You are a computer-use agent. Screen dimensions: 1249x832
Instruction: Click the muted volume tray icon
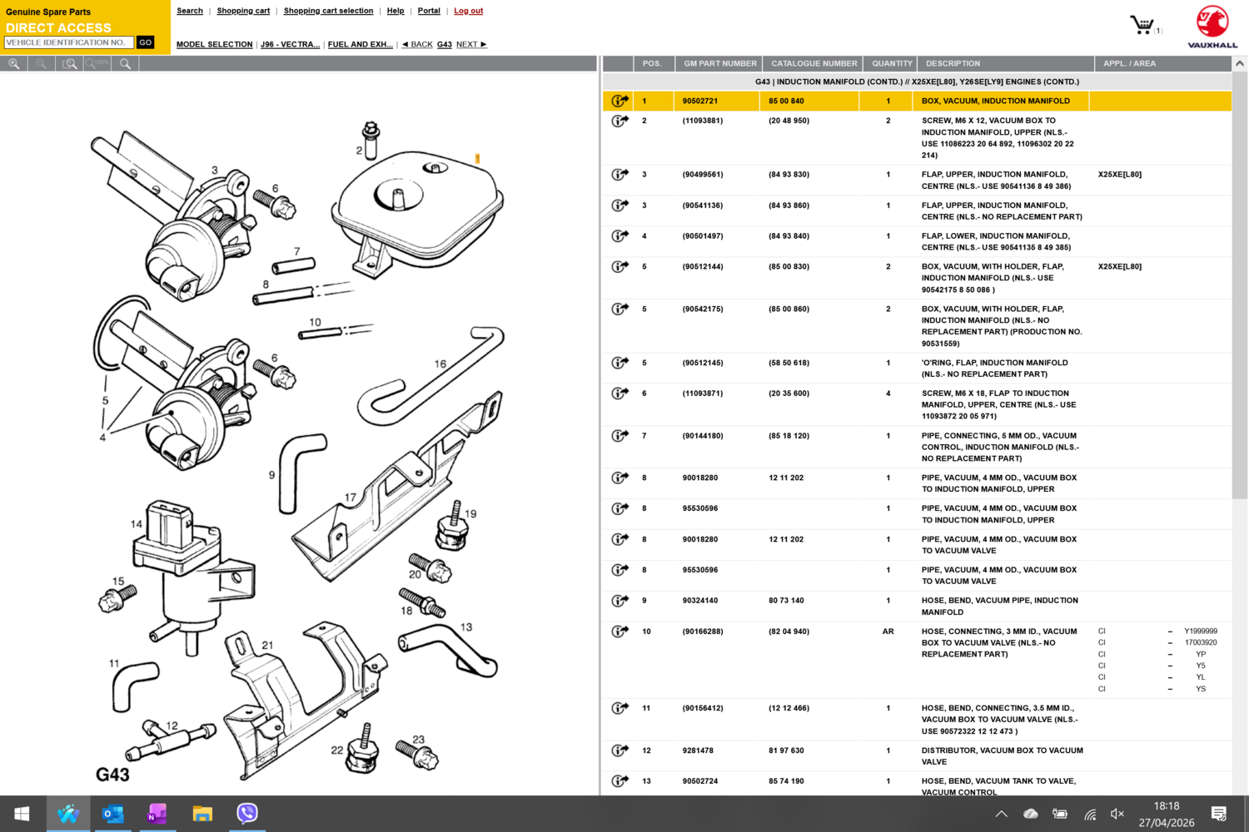click(1117, 814)
